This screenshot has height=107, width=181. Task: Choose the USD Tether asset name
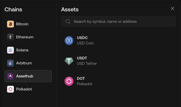(87, 64)
